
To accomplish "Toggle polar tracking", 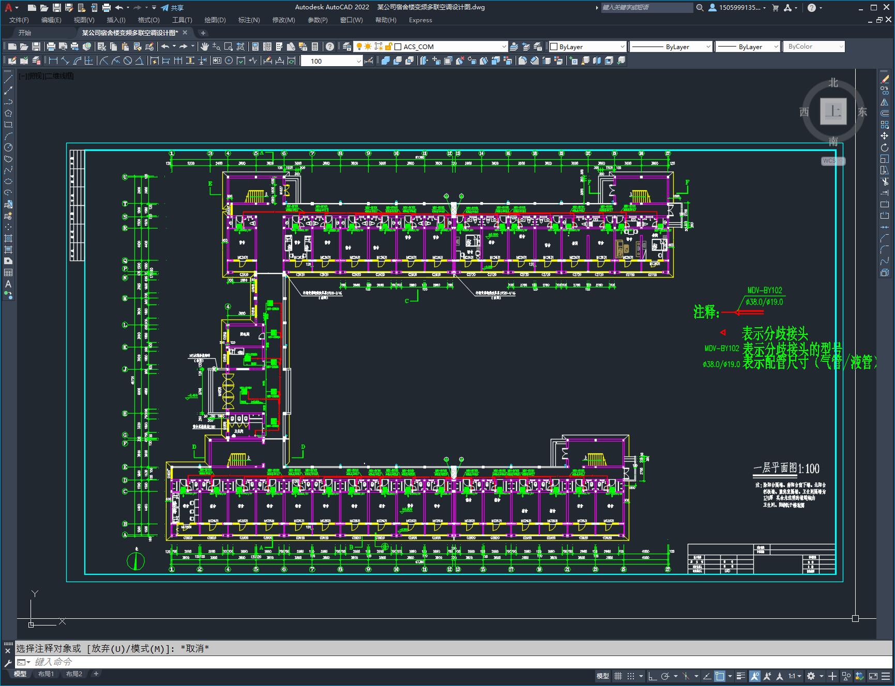I will click(665, 676).
